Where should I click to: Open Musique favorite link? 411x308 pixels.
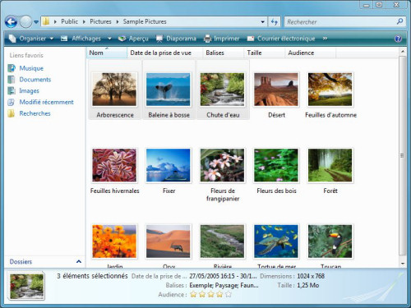point(31,68)
